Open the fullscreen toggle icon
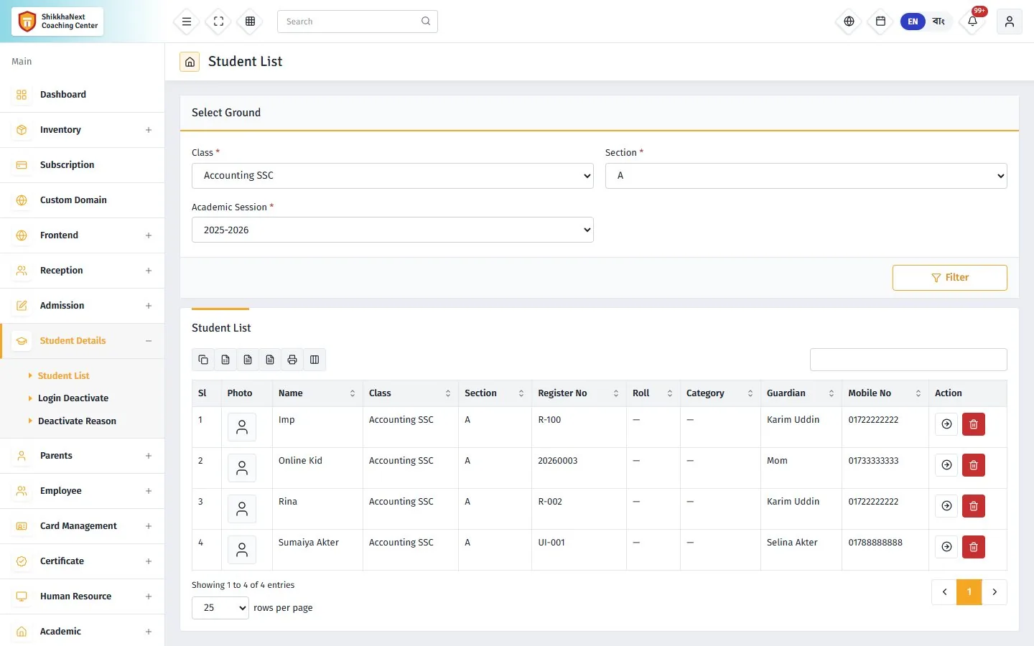The height and width of the screenshot is (646, 1034). tap(218, 22)
